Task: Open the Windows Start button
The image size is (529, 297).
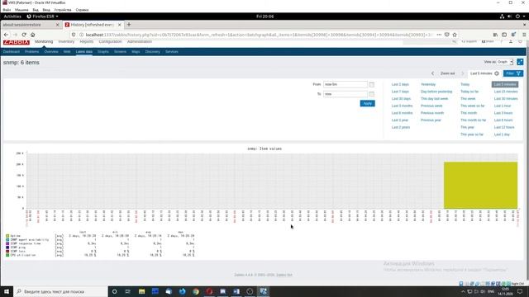Action: [7, 291]
